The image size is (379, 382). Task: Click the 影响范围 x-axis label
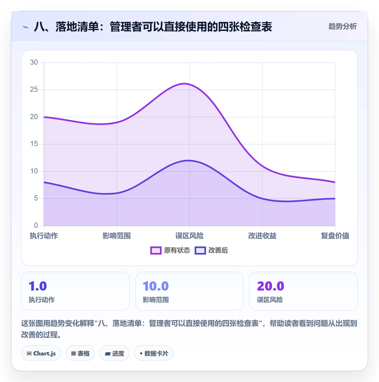click(x=117, y=236)
